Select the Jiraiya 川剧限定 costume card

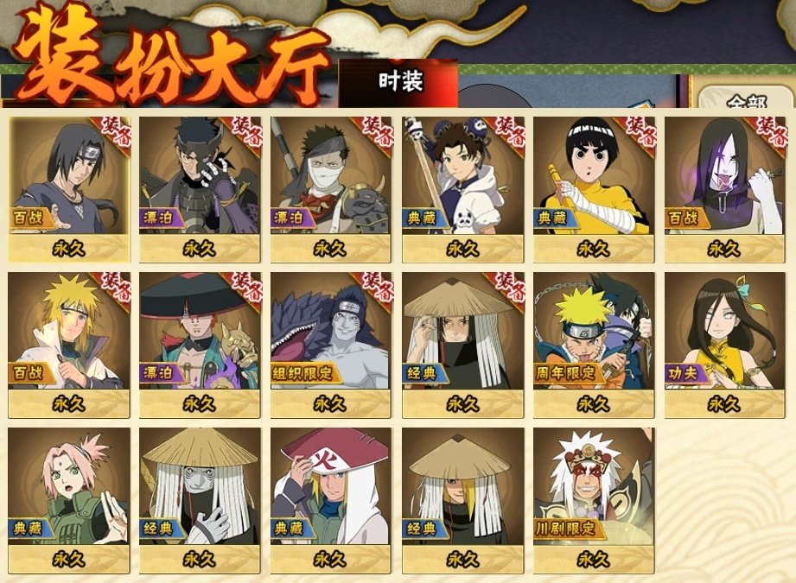(594, 501)
